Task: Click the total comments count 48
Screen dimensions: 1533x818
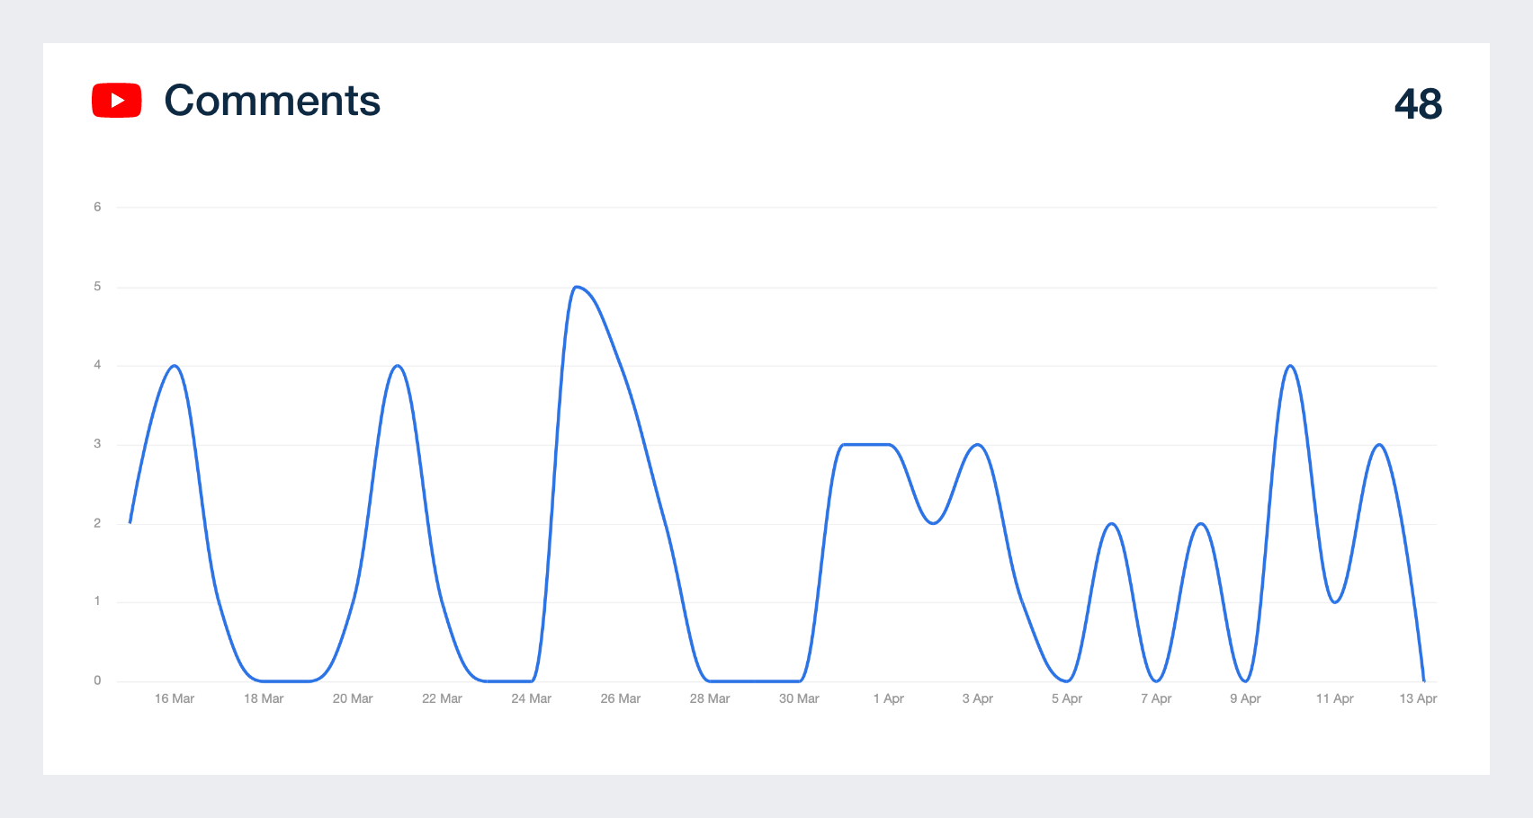Action: 1418,104
